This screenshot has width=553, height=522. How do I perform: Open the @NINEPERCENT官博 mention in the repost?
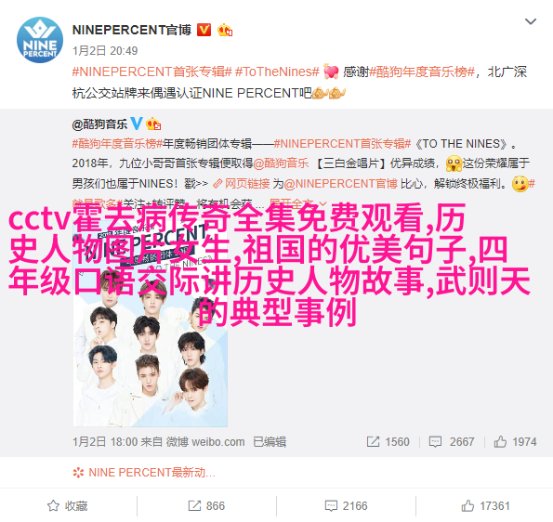point(341,184)
